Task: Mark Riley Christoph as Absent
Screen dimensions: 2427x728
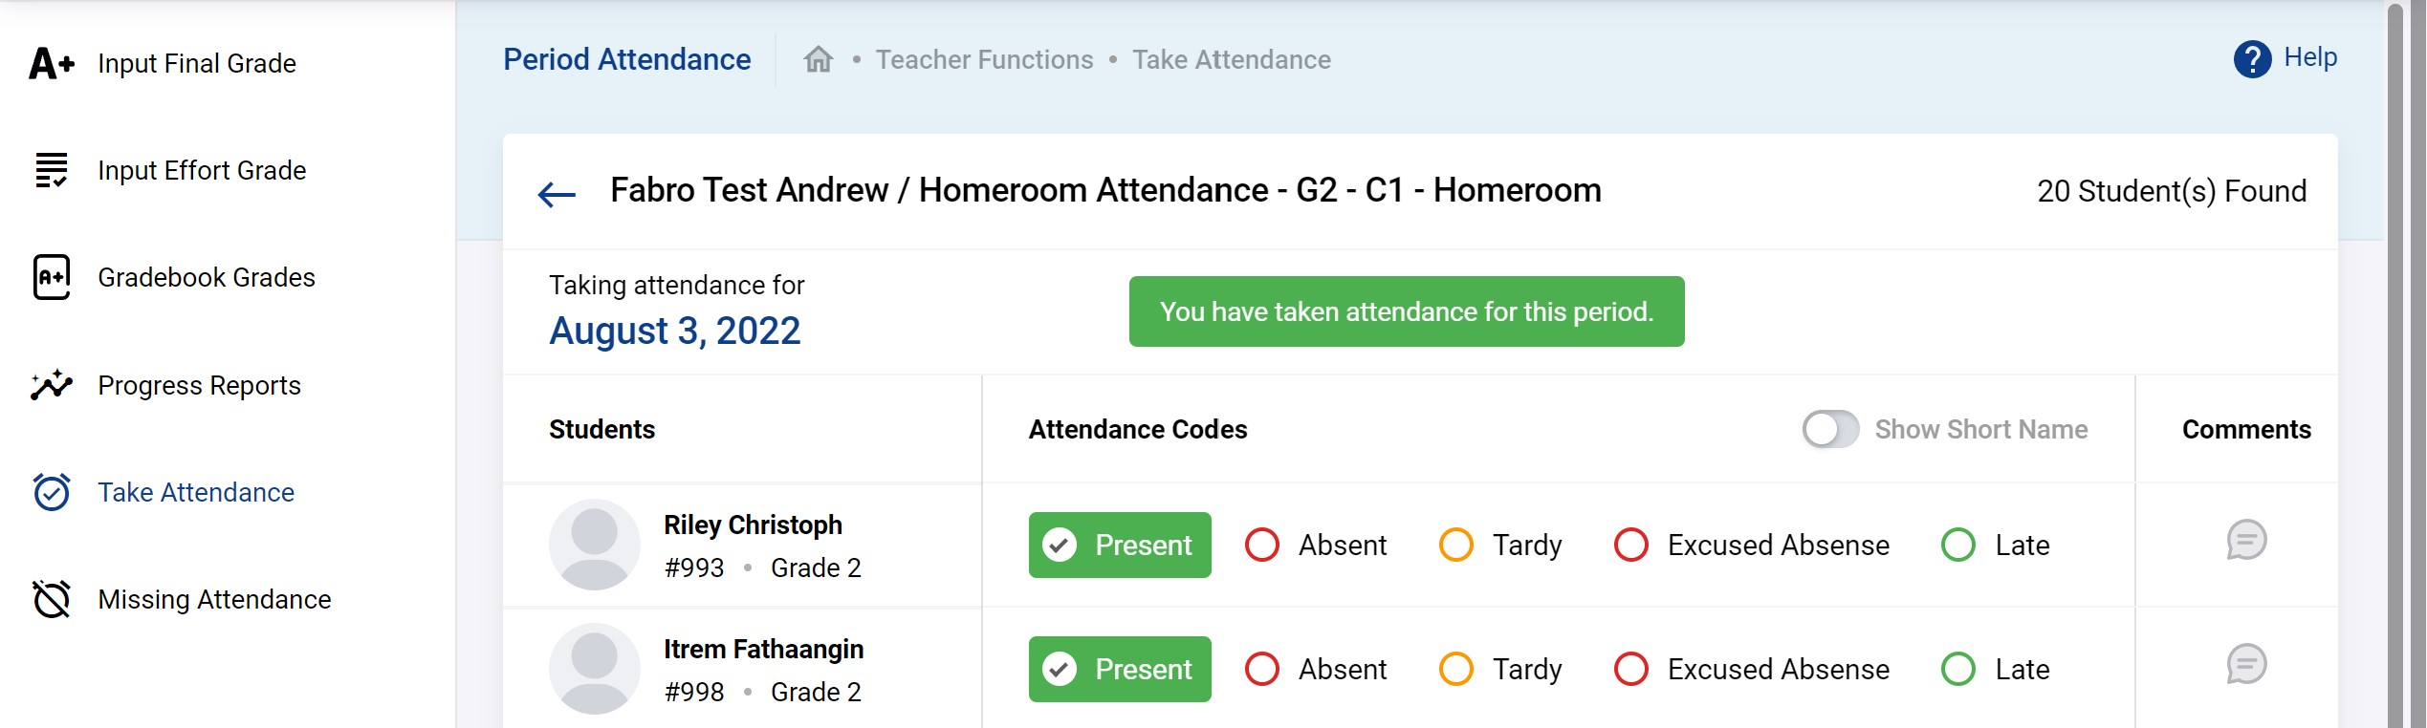Action: [1262, 546]
